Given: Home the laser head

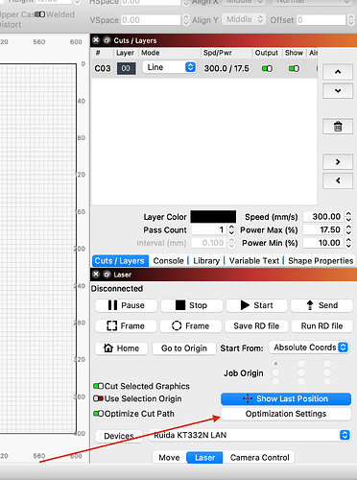Looking at the screenshot, I should (x=122, y=348).
